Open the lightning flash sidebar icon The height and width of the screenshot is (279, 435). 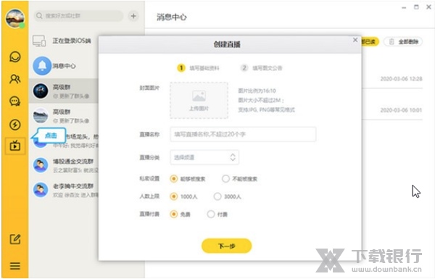pos(15,125)
